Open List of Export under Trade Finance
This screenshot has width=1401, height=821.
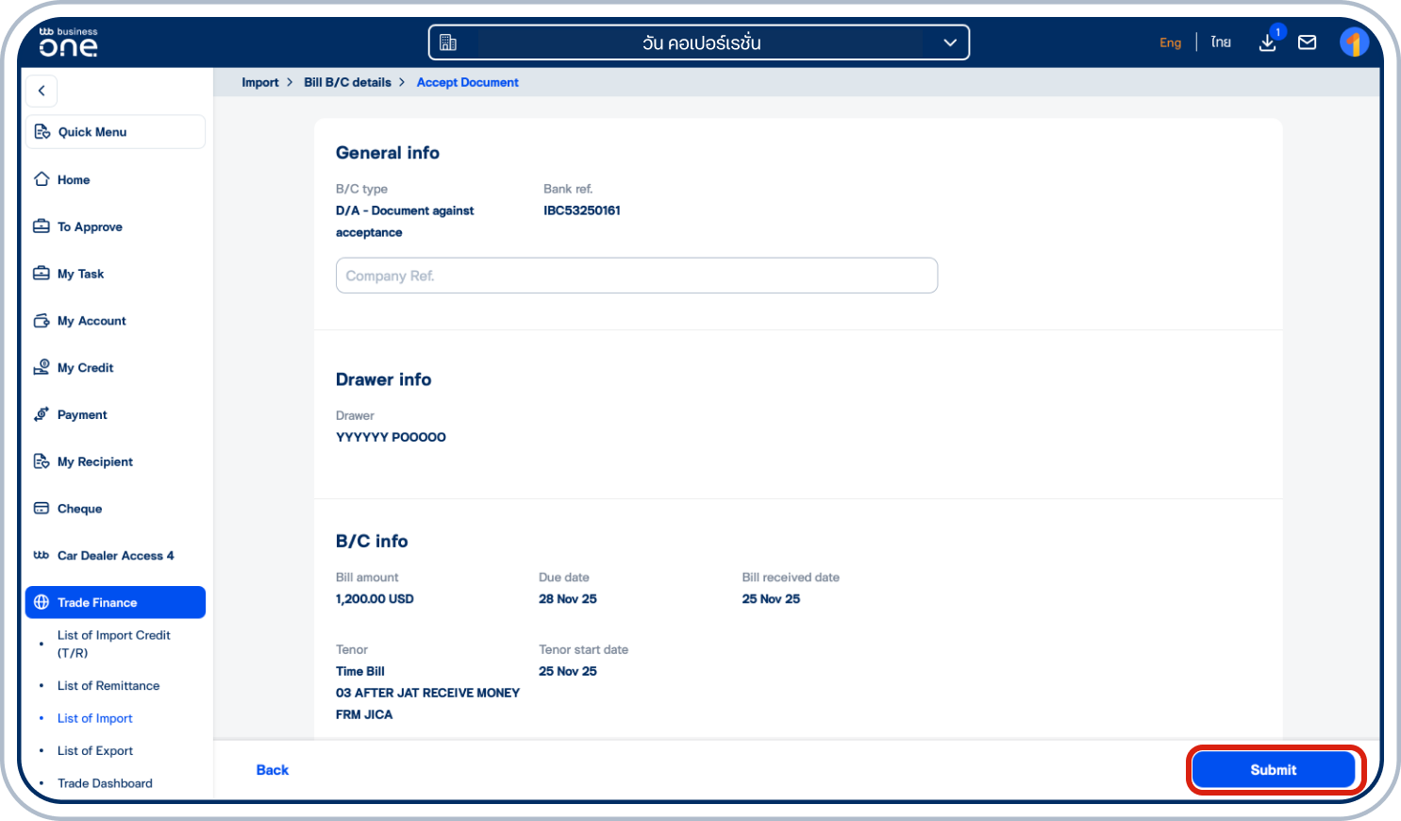pyautogui.click(x=95, y=750)
